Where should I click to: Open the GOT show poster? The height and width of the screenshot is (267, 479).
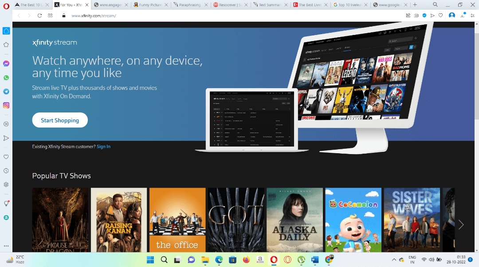tap(236, 220)
